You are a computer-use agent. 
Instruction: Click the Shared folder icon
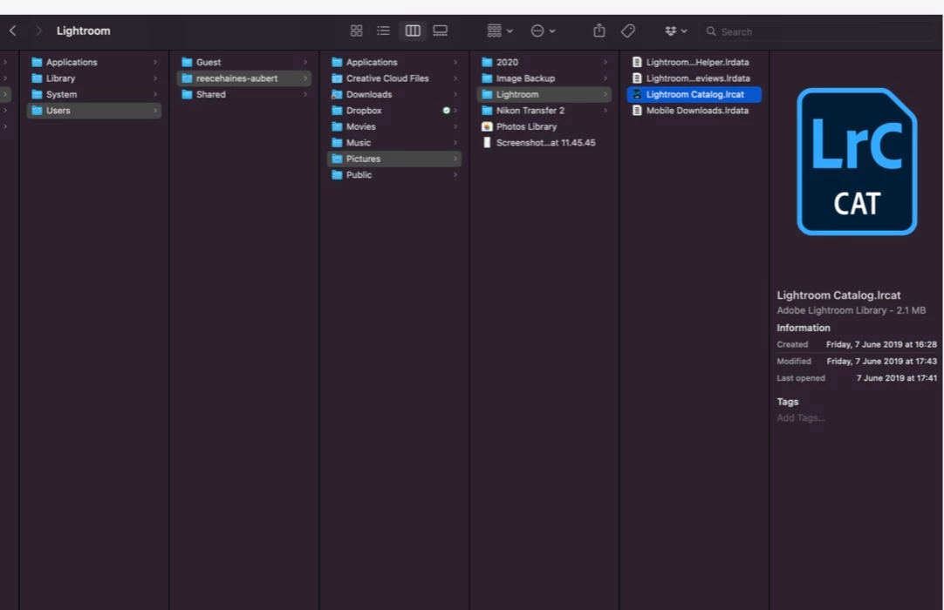[x=188, y=94]
